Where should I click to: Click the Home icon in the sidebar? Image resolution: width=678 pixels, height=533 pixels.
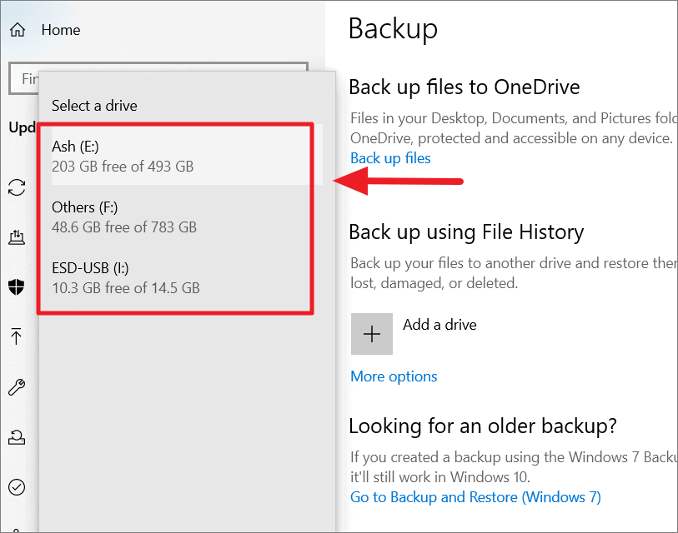tap(18, 30)
